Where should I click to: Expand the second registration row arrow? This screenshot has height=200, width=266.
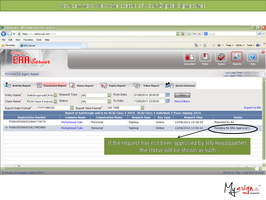[6, 128]
